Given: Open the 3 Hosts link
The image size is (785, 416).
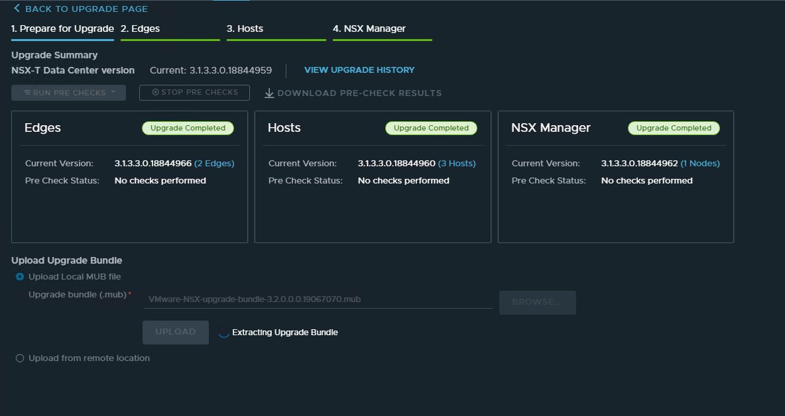Looking at the screenshot, I should coord(457,164).
